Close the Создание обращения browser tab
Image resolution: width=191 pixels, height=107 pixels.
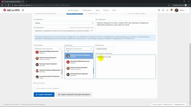[23, 2]
